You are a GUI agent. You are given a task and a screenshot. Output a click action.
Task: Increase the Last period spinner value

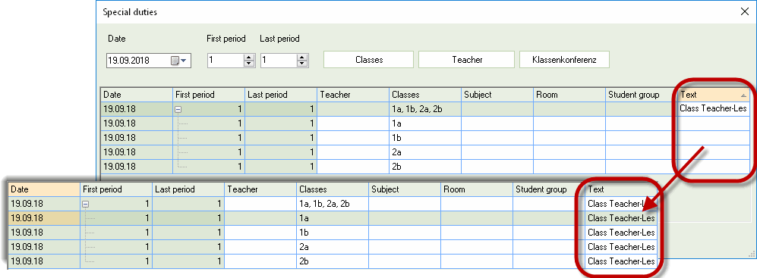click(x=302, y=58)
